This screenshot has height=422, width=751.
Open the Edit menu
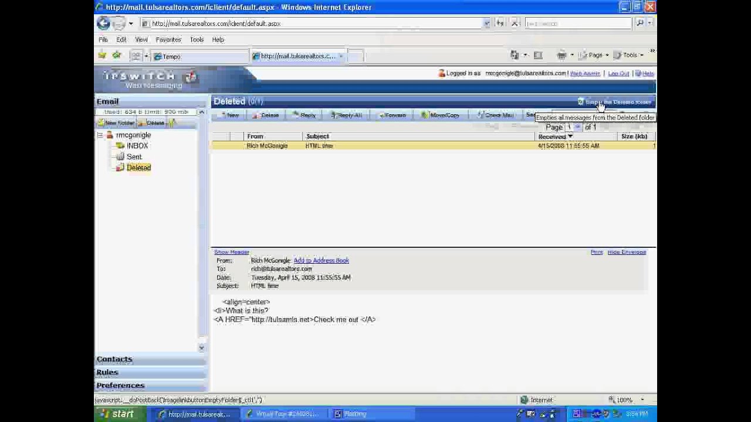(x=121, y=40)
